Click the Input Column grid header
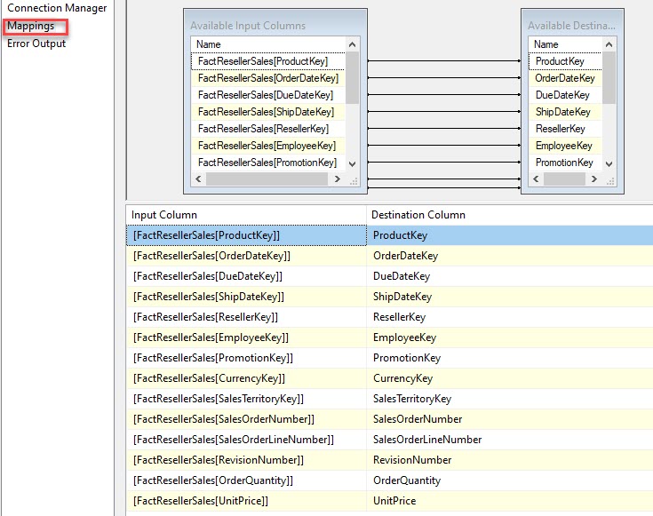This screenshot has width=653, height=516. click(x=245, y=215)
